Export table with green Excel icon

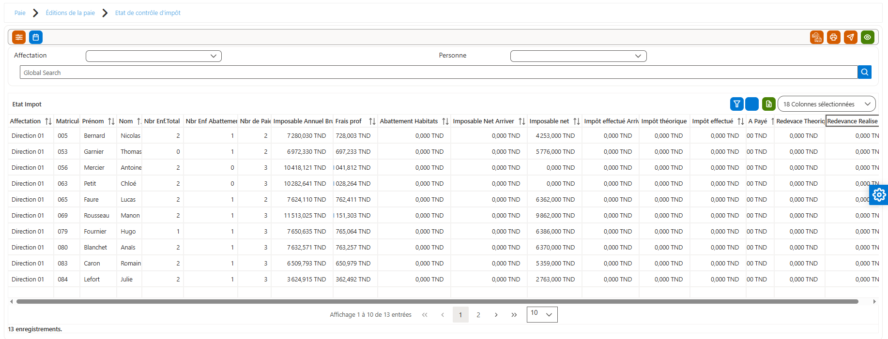[769, 104]
